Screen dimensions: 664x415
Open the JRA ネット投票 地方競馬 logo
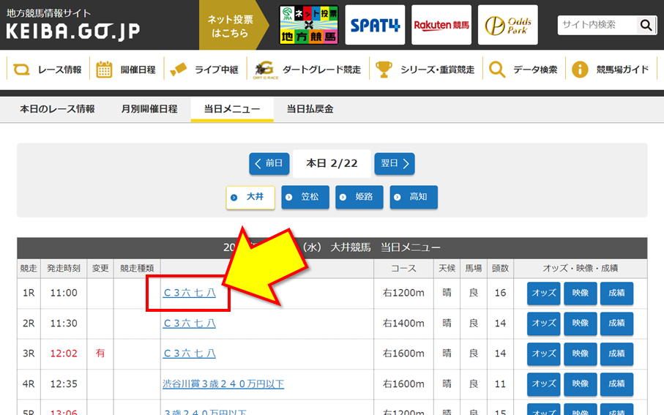308,25
